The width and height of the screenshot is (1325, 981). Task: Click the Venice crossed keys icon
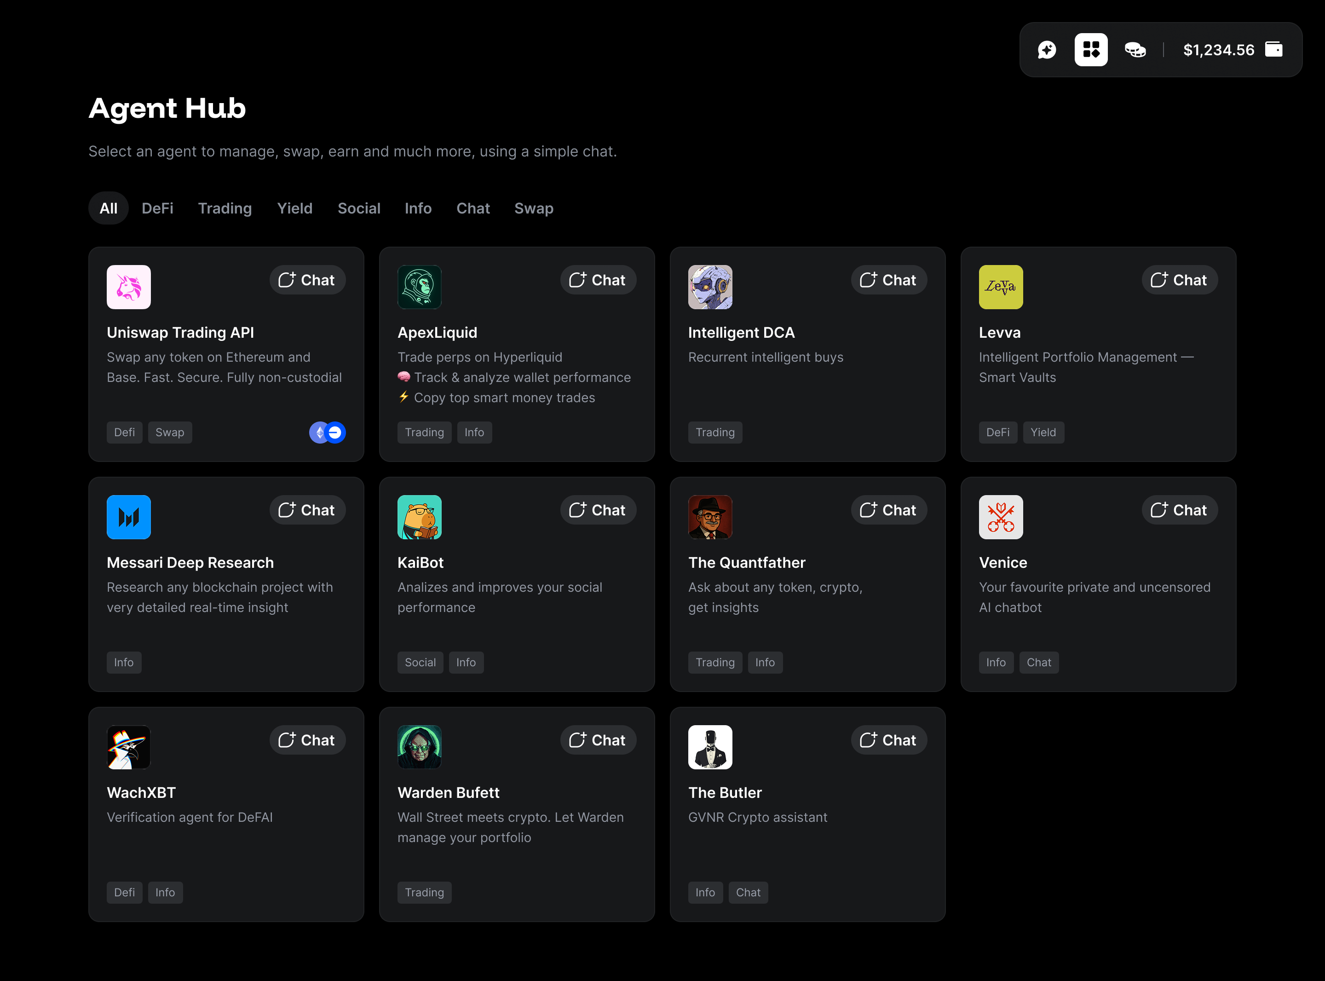1000,517
